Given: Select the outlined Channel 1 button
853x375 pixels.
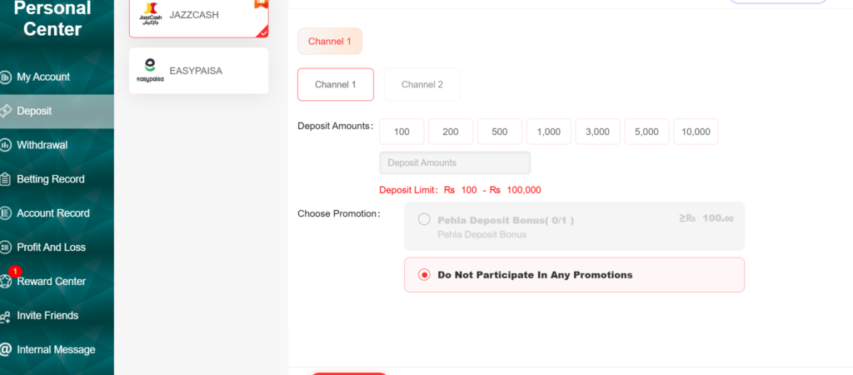Looking at the screenshot, I should tap(336, 84).
